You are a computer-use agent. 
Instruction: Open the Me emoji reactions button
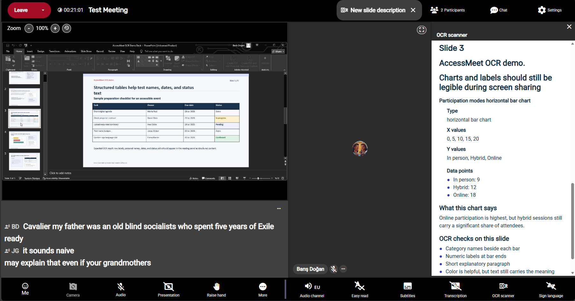click(25, 289)
